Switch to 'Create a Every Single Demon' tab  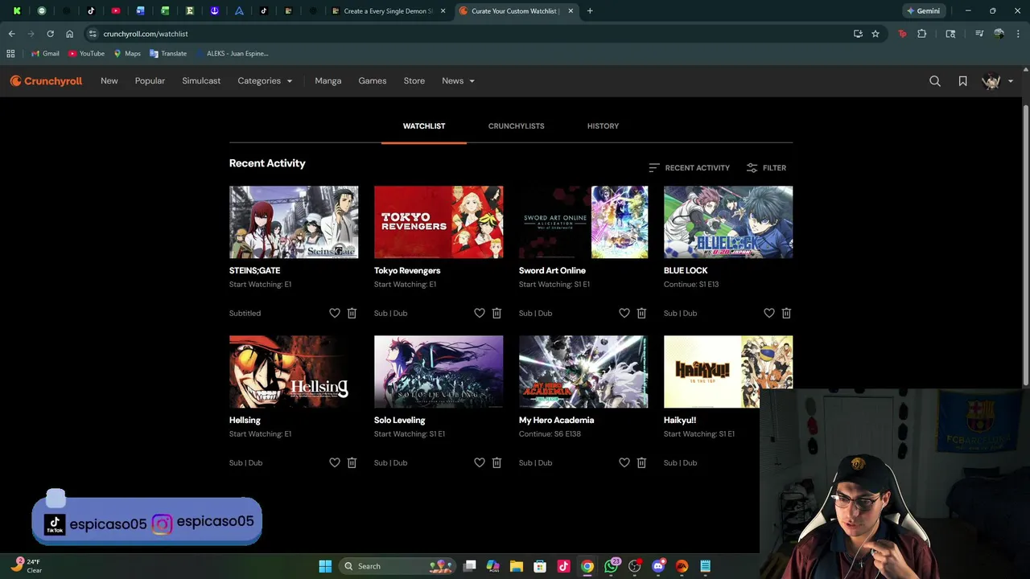[x=389, y=11]
